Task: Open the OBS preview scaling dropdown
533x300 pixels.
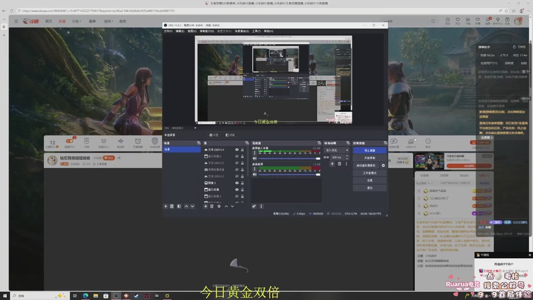Action: pos(195,128)
